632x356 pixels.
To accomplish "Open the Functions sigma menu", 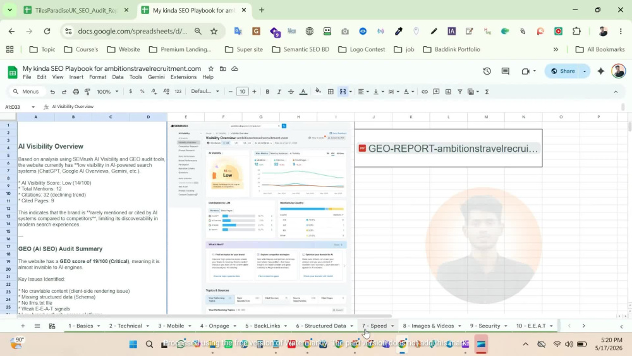I will point(487,92).
